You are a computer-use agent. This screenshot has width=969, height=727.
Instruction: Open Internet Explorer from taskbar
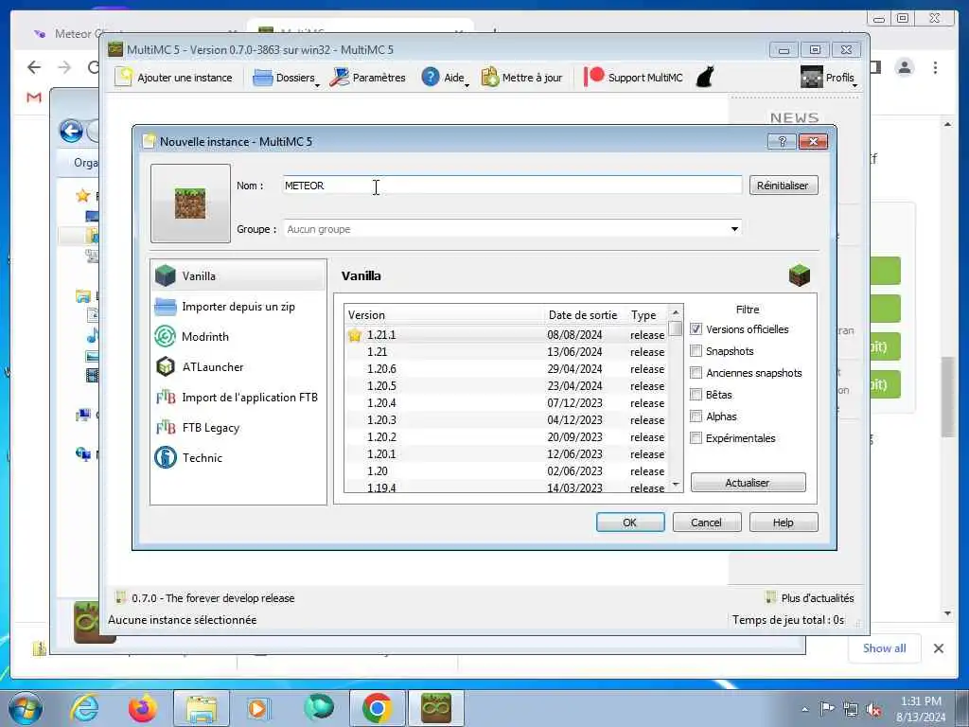coord(84,708)
